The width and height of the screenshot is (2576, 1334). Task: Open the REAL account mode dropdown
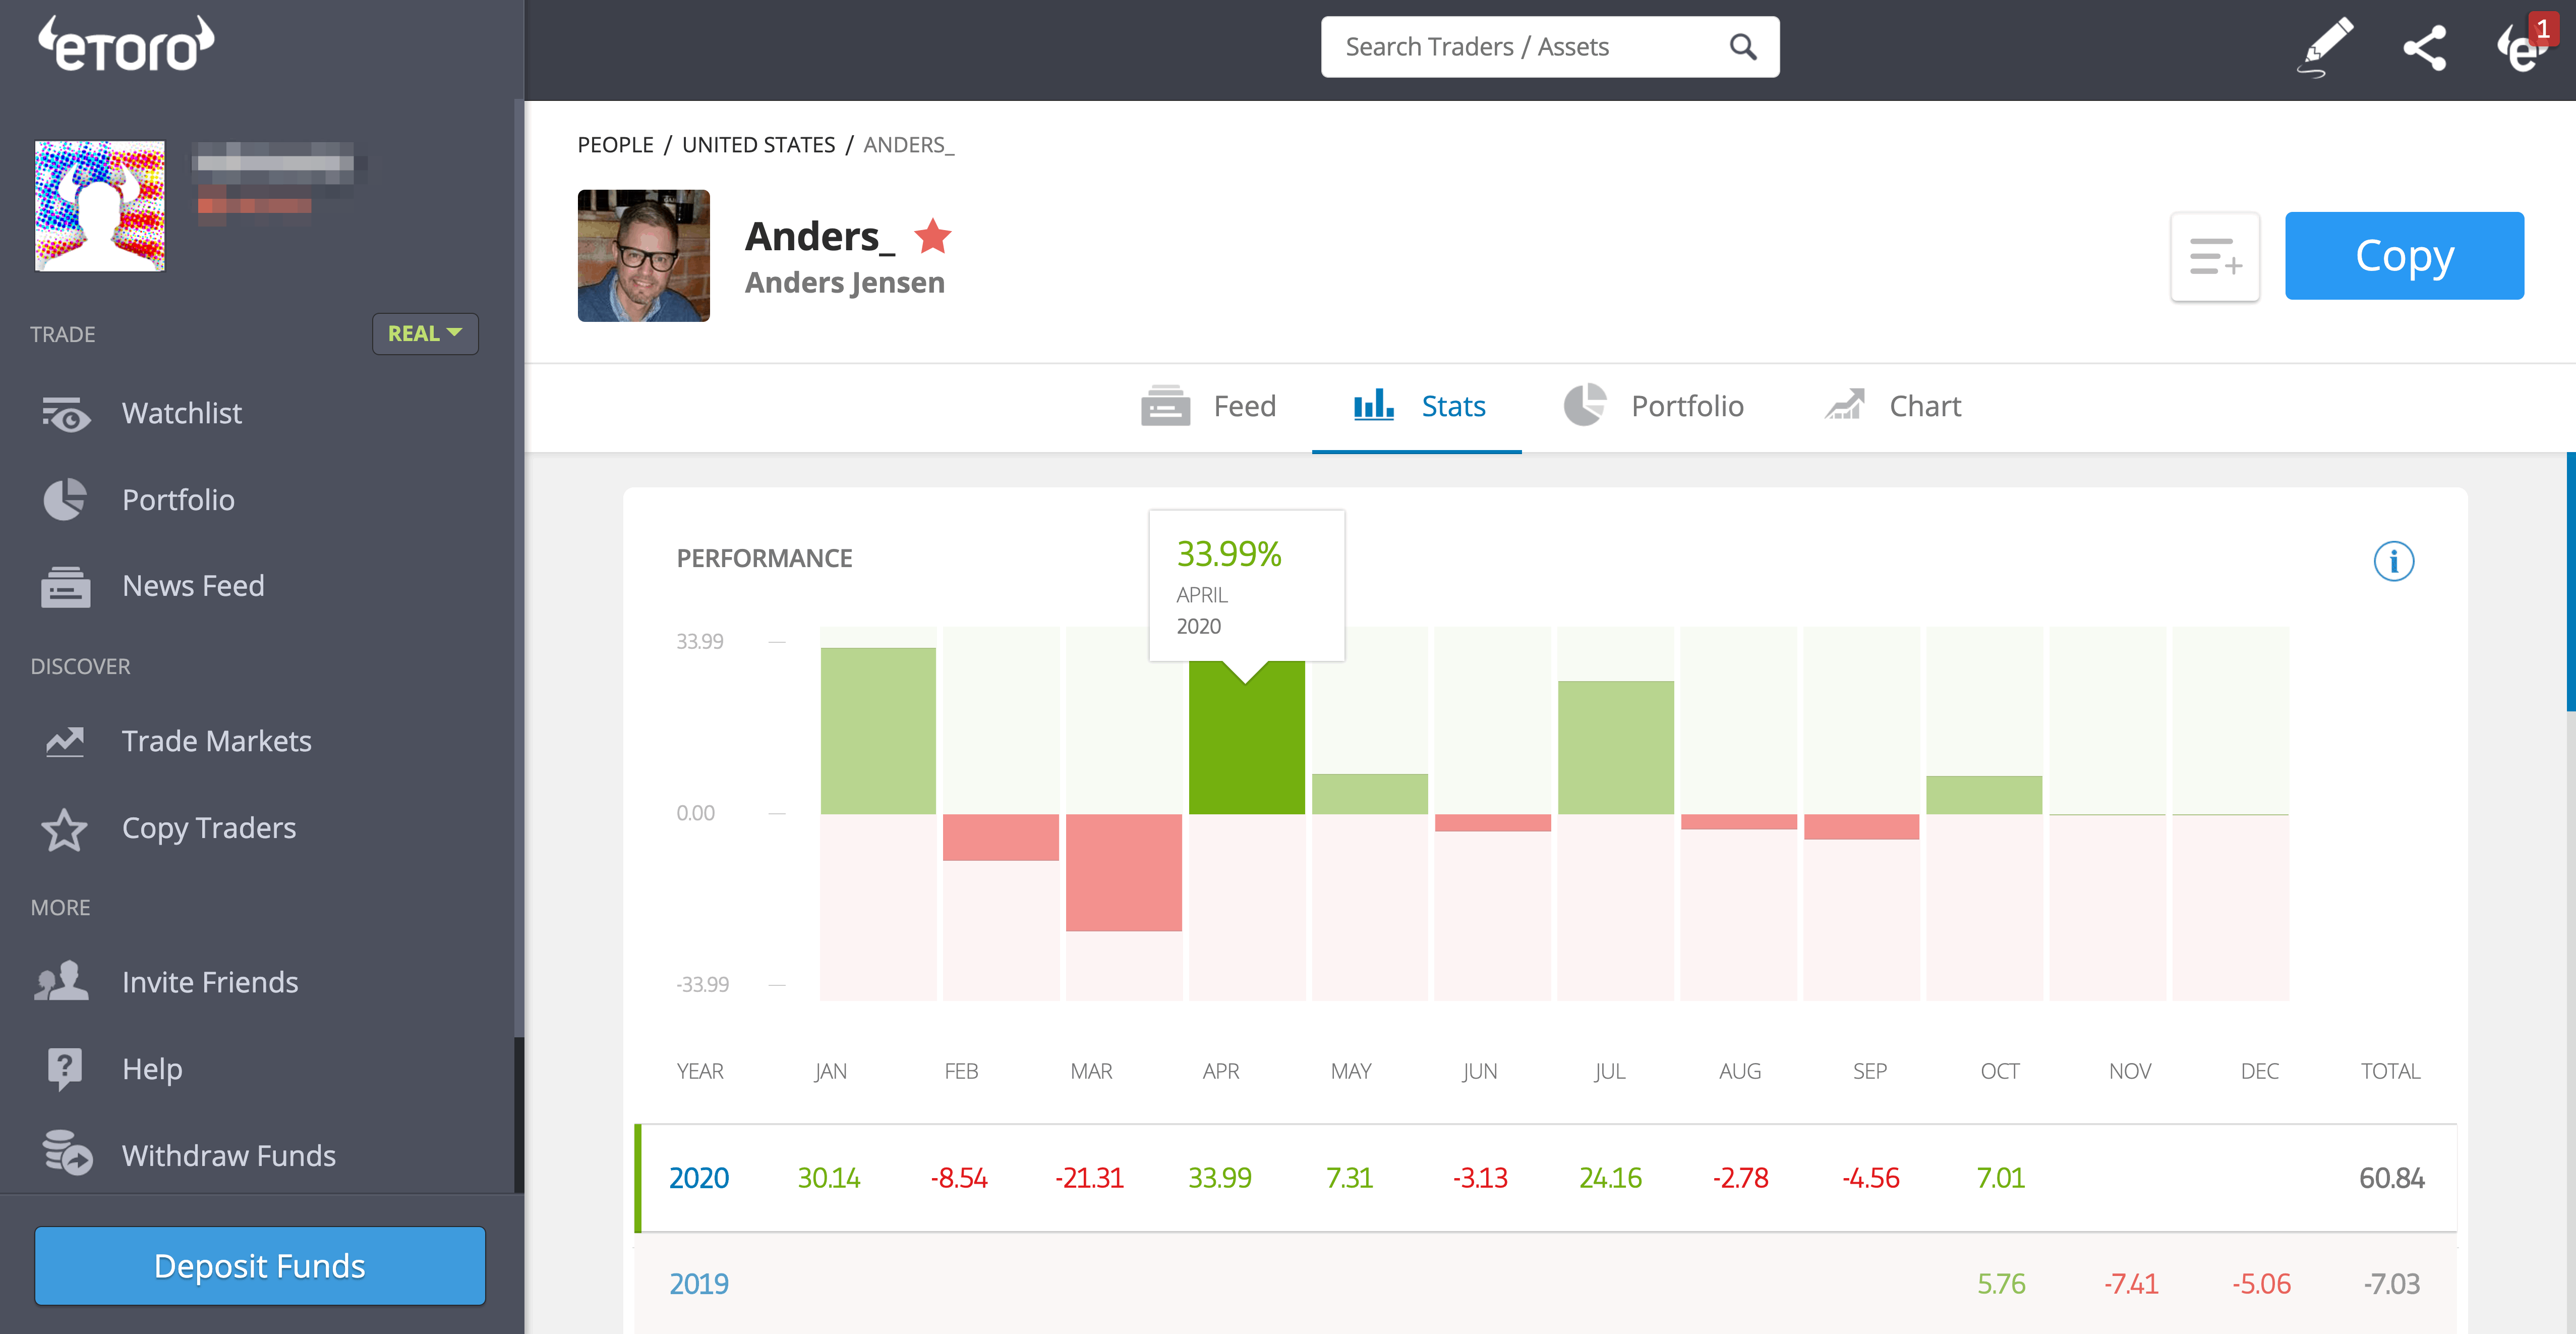coord(425,334)
